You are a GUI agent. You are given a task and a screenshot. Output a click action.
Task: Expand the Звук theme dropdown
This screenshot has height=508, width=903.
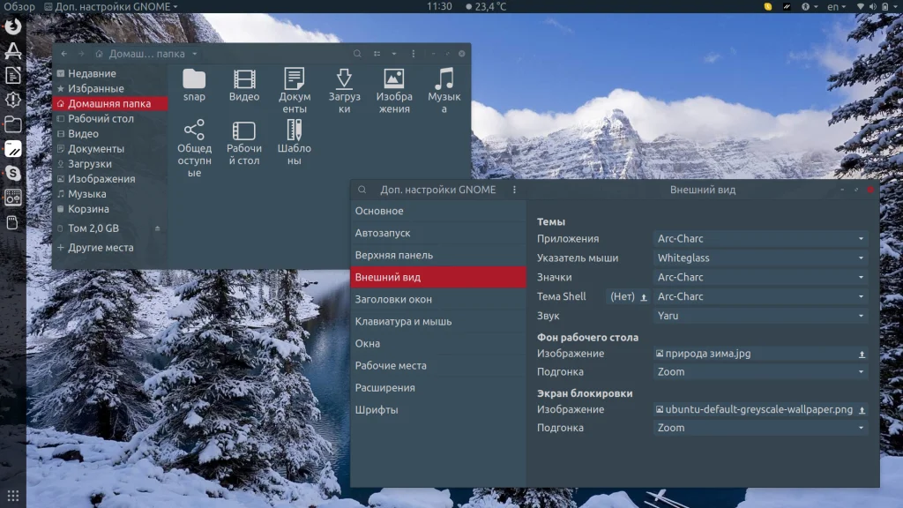coord(762,316)
